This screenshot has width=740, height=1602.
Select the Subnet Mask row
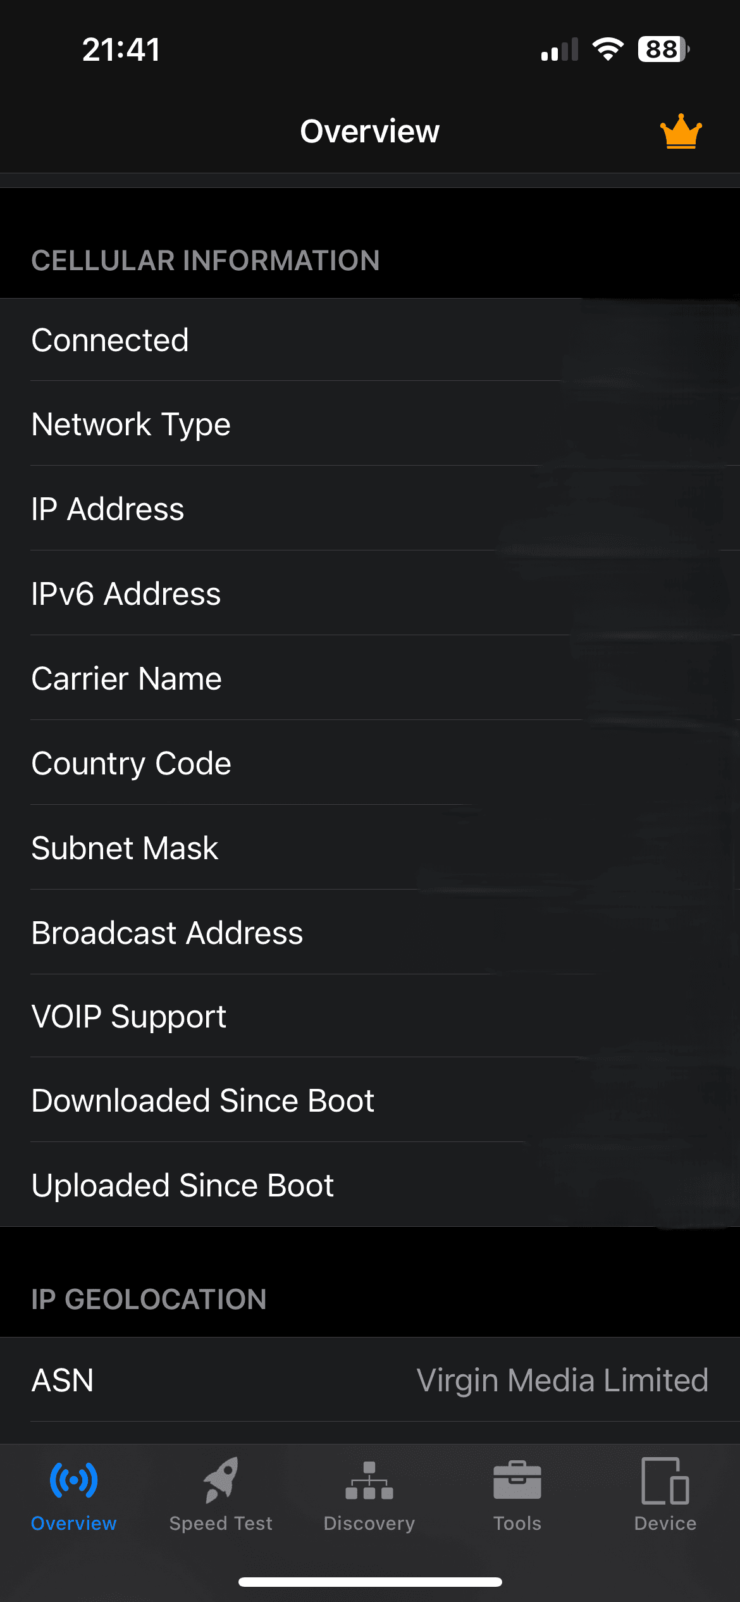pyautogui.click(x=370, y=848)
